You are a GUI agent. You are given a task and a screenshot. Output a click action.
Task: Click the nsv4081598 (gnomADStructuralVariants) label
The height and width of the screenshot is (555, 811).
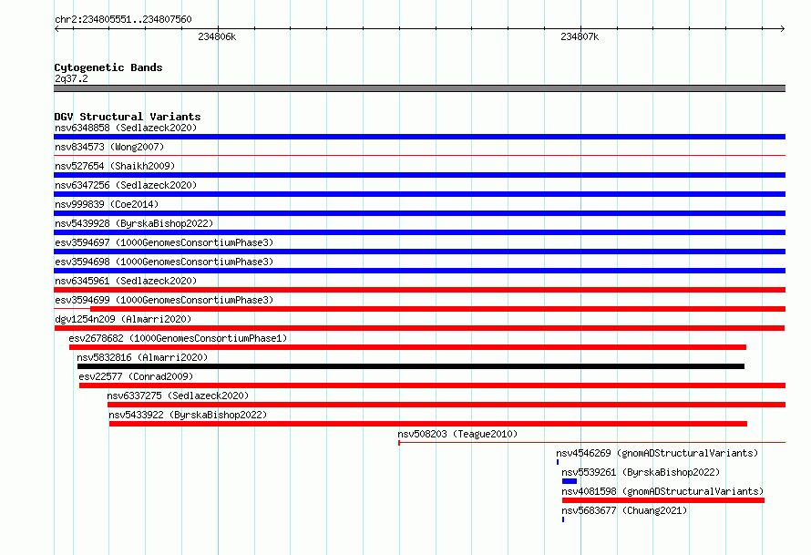(x=662, y=491)
